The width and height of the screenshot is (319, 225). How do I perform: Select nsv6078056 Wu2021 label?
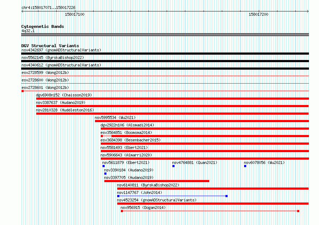click(264, 162)
